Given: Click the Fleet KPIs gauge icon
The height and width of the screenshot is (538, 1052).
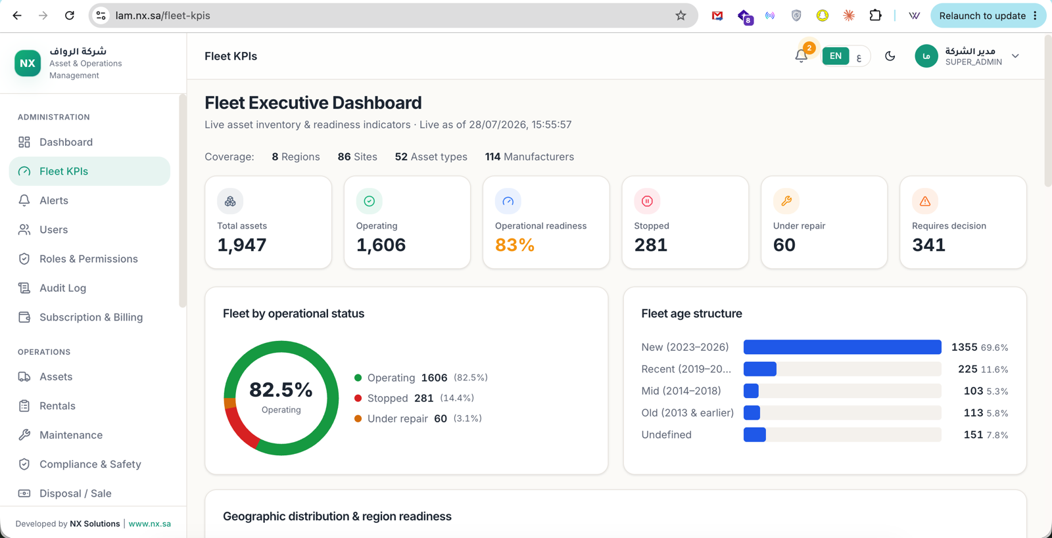Looking at the screenshot, I should [24, 171].
